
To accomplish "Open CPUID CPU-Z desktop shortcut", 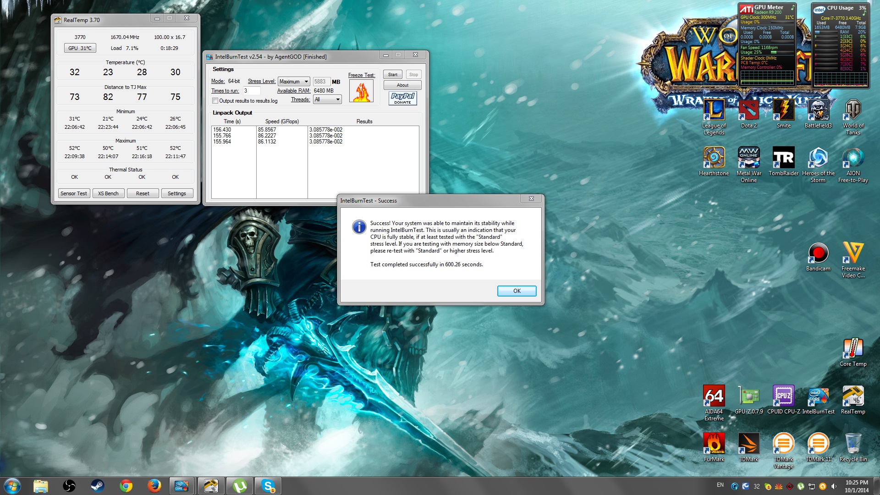I will coord(783,396).
